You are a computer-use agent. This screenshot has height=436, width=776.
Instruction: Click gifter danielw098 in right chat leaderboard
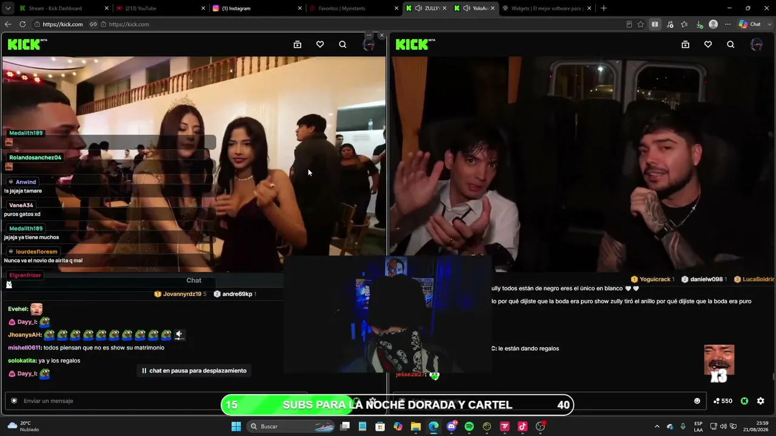(x=706, y=279)
